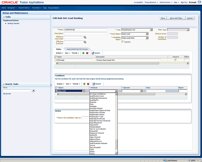
Task: Open the Type dropdown showing Classification rule
Action: click(x=151, y=30)
